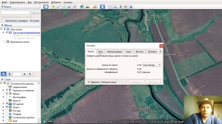Toggle the sidebar visibility toolbar button

[46, 7]
